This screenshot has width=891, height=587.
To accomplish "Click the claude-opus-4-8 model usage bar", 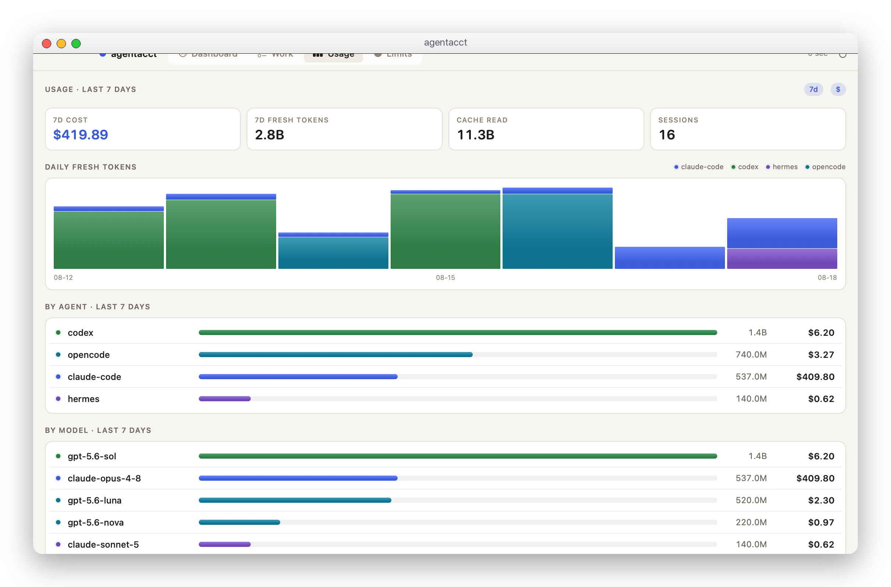I will pos(458,478).
